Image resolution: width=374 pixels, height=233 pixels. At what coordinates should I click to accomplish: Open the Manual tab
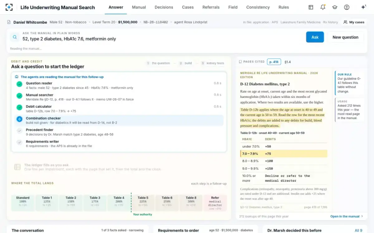pos(139,7)
